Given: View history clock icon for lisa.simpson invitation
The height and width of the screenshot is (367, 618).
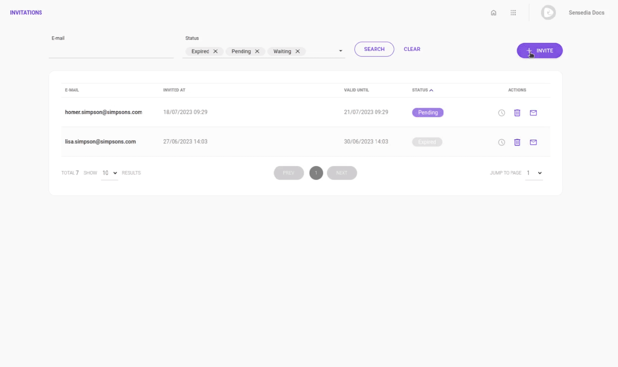Looking at the screenshot, I should (x=501, y=143).
